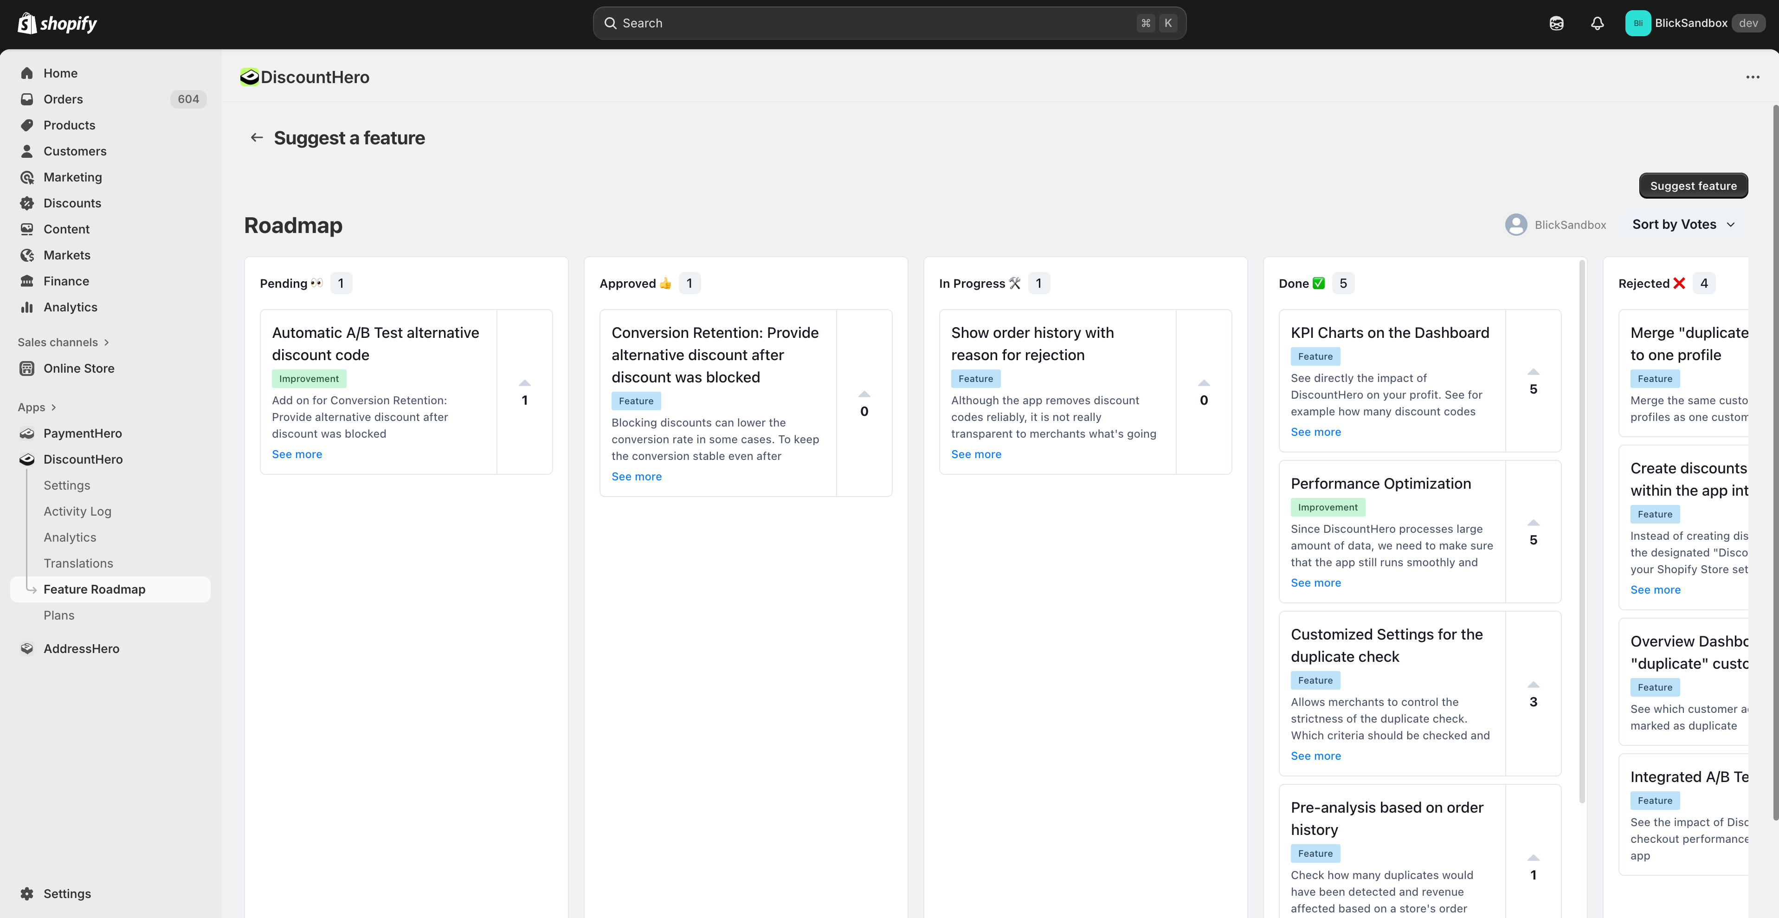The width and height of the screenshot is (1779, 918).
Task: Expand the Sales channels section
Action: 64,343
